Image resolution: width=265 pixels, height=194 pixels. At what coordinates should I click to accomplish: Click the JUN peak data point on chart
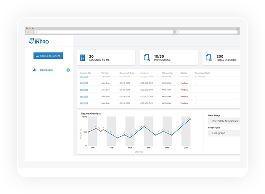(x=190, y=119)
